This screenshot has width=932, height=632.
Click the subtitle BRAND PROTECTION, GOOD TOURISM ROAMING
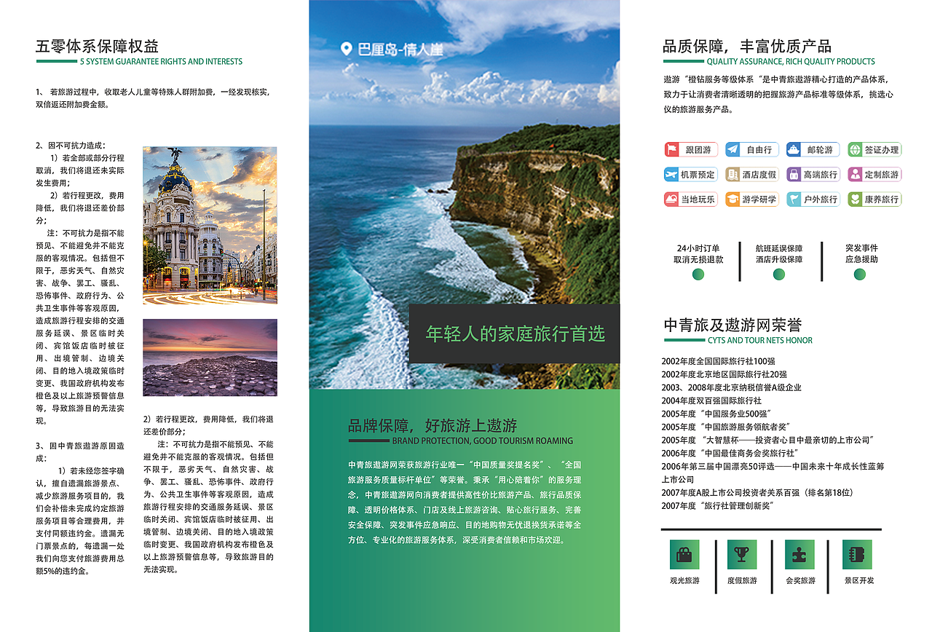pyautogui.click(x=483, y=441)
